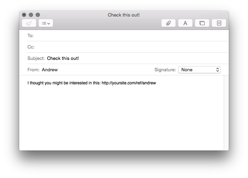Minimize the compose window
This screenshot has width=248, height=178.
coord(31,15)
